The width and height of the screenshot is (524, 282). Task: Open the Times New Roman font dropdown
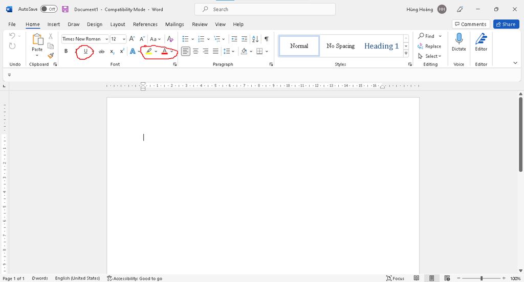click(x=106, y=39)
